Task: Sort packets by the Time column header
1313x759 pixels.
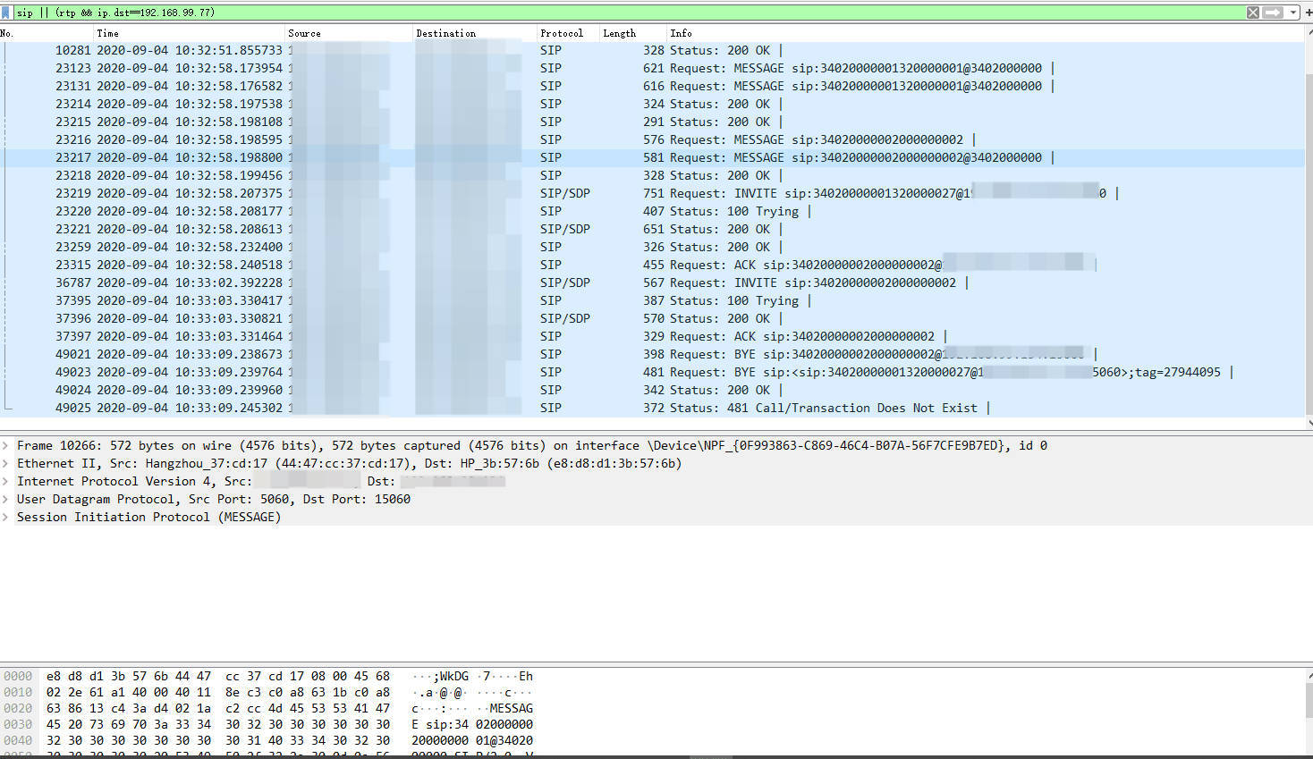Action: click(190, 33)
